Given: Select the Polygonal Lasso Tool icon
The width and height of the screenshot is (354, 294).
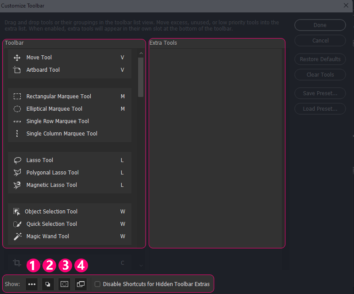Looking at the screenshot, I should click(x=17, y=173).
